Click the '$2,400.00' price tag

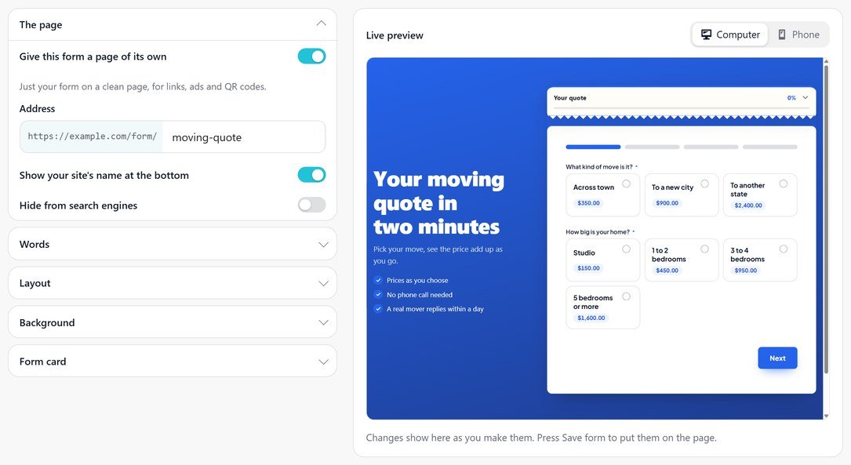(748, 205)
